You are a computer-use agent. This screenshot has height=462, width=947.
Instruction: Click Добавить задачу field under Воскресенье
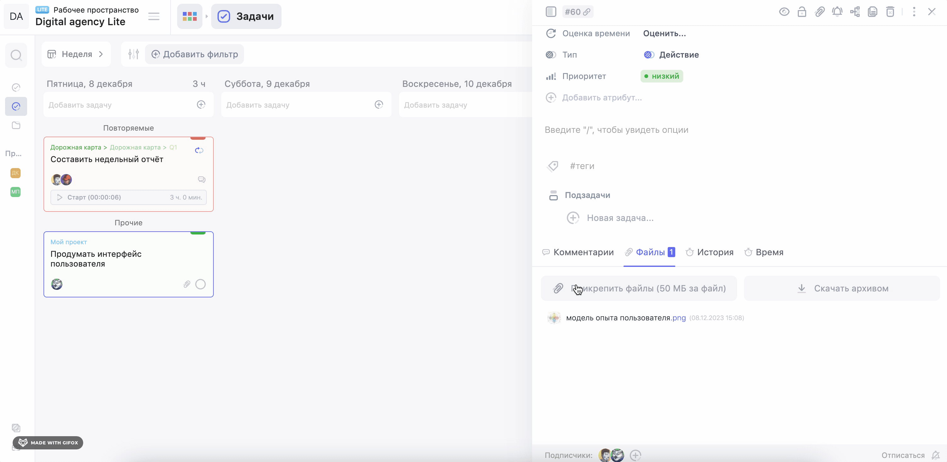click(x=465, y=105)
